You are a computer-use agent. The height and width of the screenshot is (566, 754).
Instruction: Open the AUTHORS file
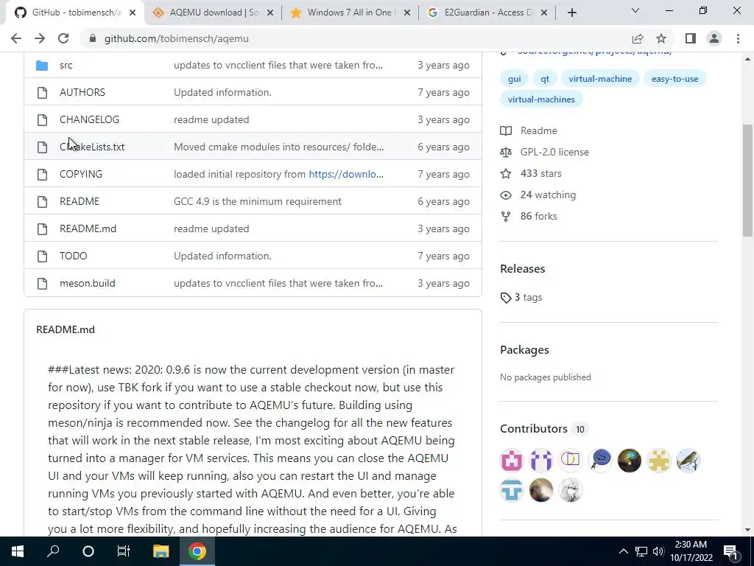82,92
